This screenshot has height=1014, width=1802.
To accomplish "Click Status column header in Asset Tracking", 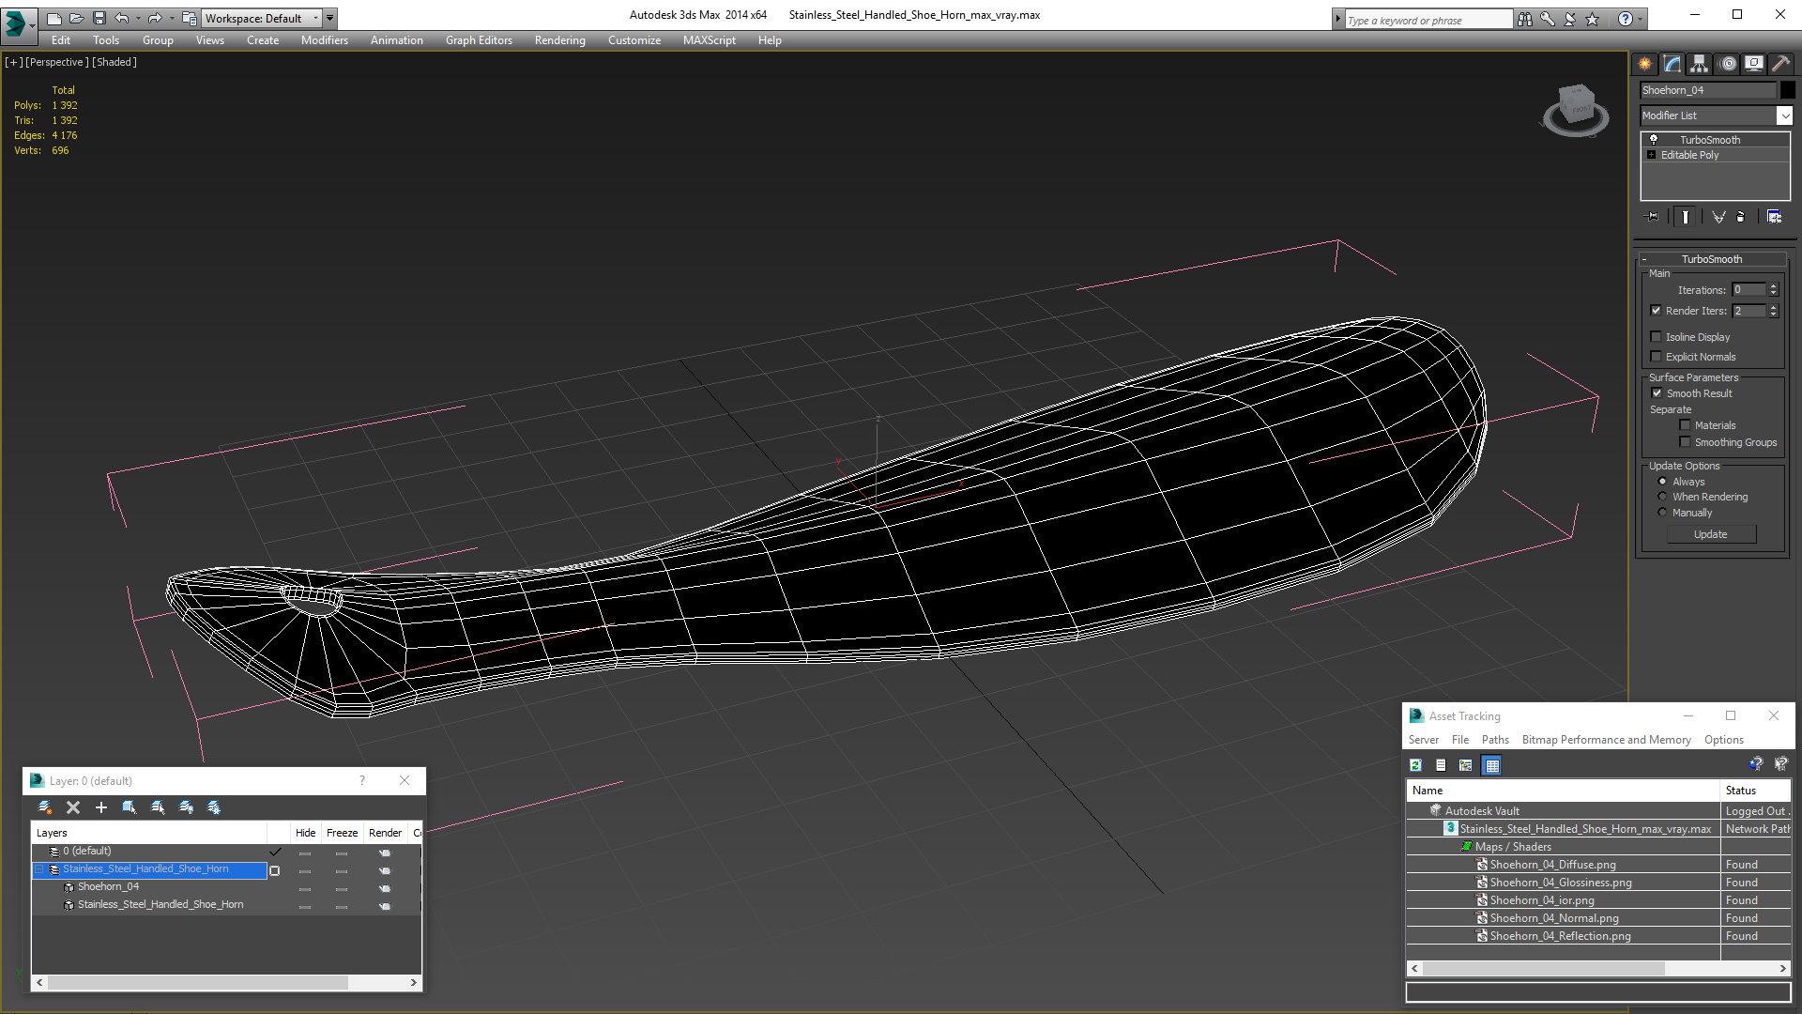I will tap(1756, 791).
